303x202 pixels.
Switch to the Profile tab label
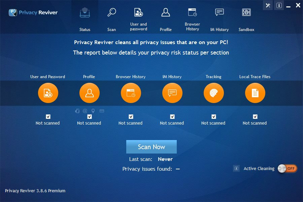[166, 30]
